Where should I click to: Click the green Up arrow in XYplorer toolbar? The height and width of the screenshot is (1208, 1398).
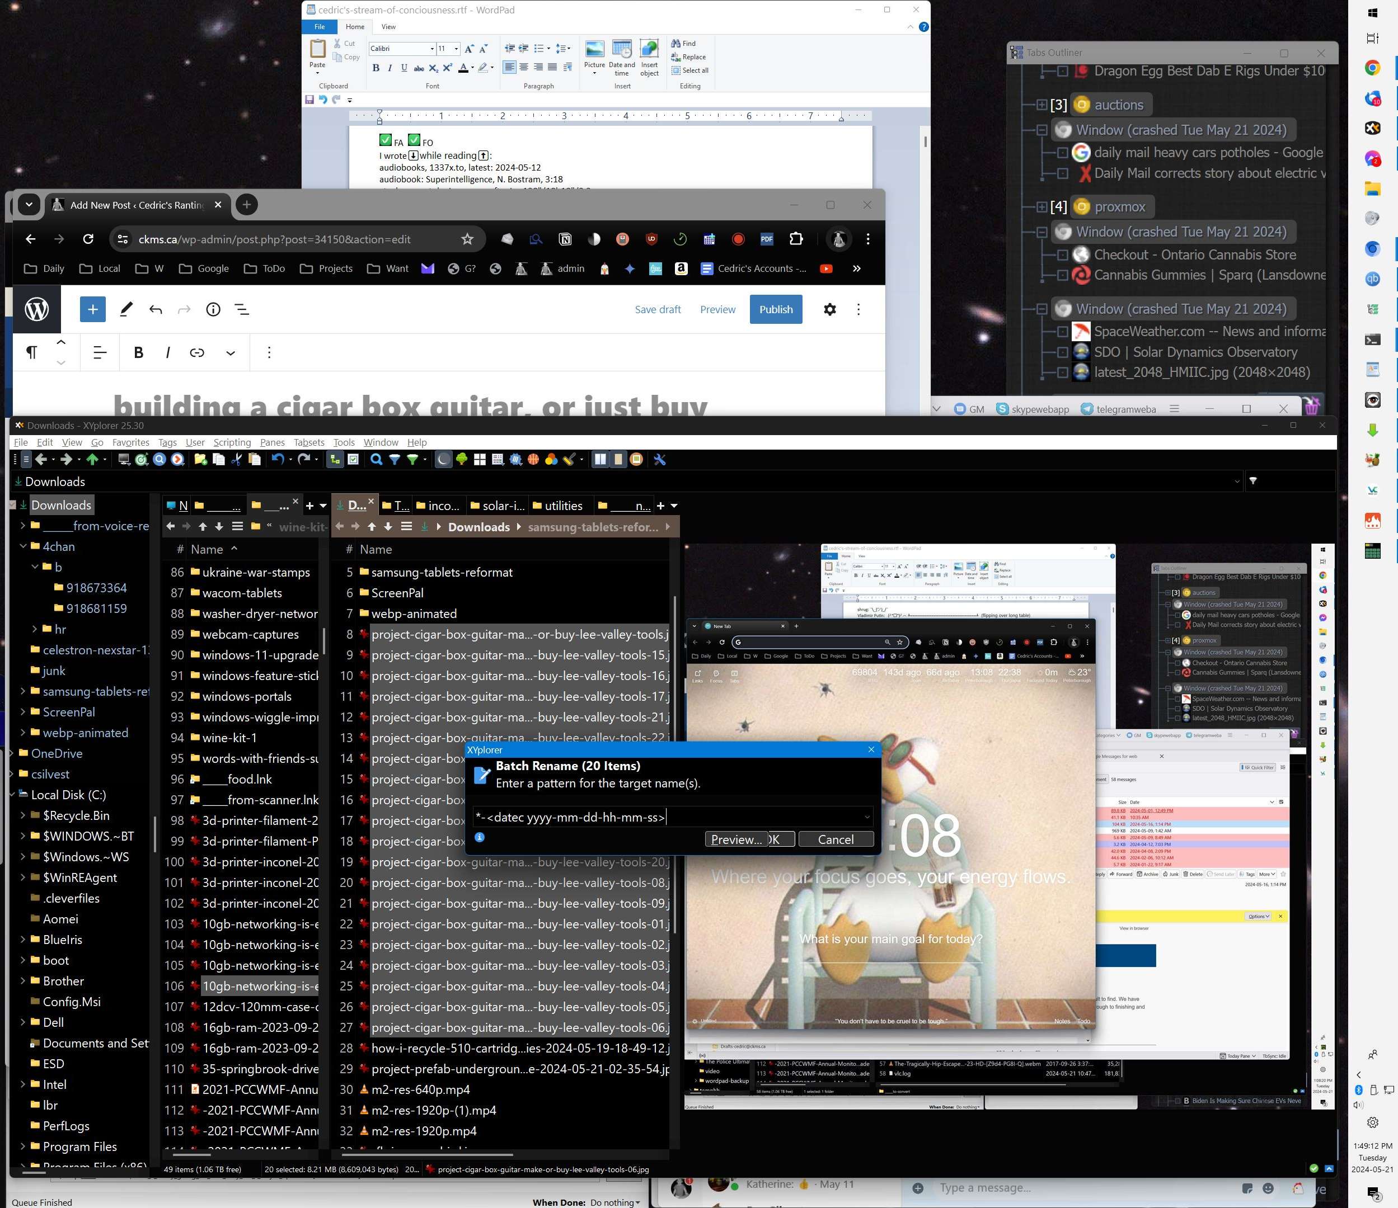pyautogui.click(x=92, y=460)
